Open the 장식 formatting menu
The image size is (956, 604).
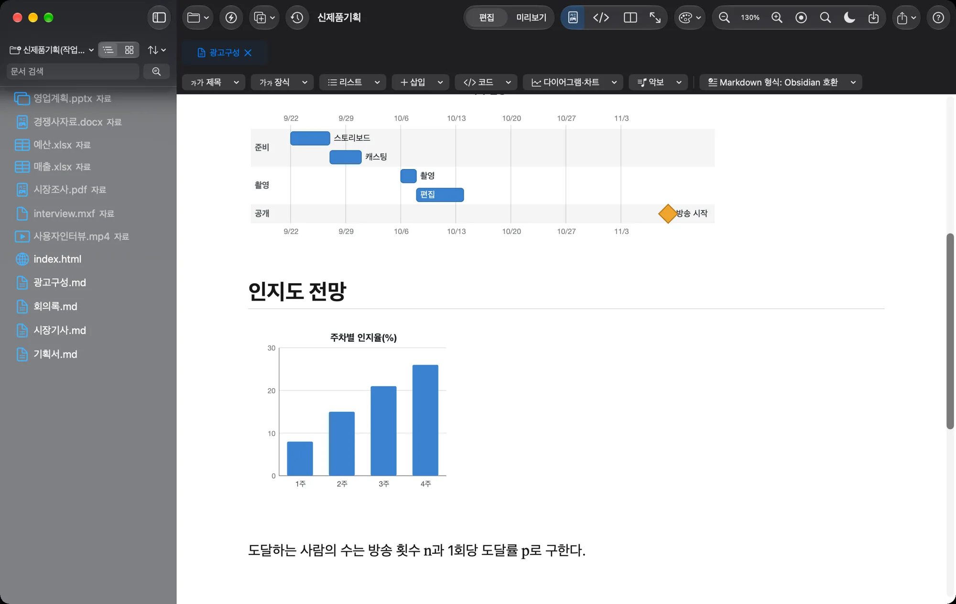[x=282, y=82]
